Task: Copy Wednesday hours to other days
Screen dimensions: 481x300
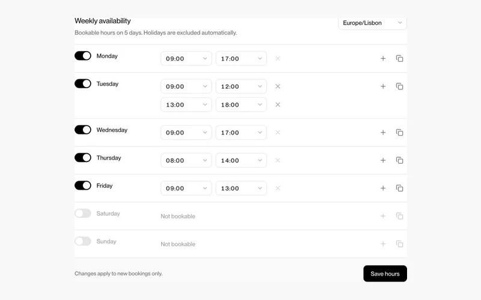Action: coord(399,133)
